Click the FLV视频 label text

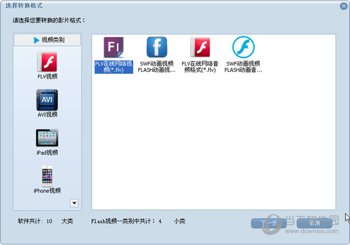[47, 76]
